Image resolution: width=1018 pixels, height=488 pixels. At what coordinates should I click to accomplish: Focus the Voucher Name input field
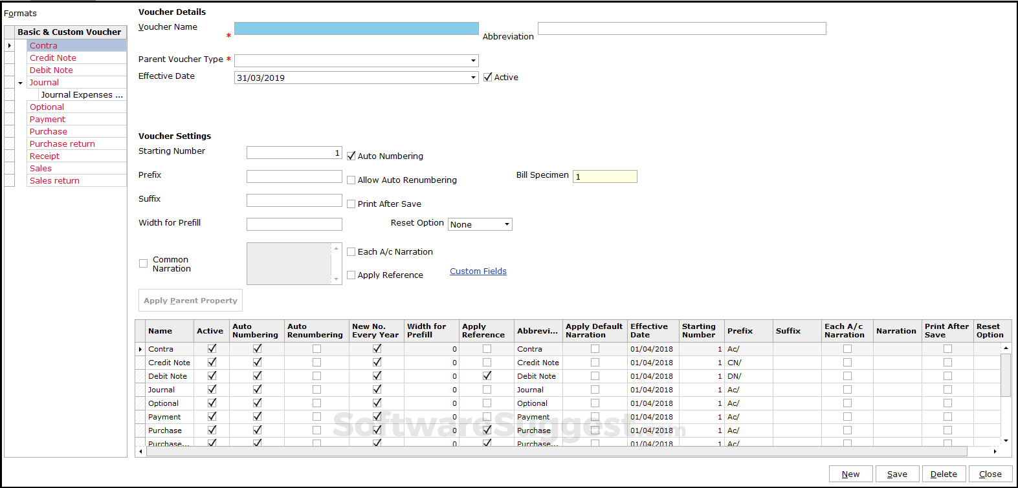[356, 28]
